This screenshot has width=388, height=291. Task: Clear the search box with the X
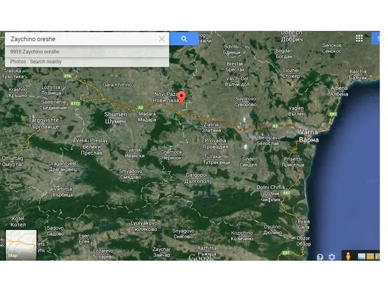(x=162, y=39)
